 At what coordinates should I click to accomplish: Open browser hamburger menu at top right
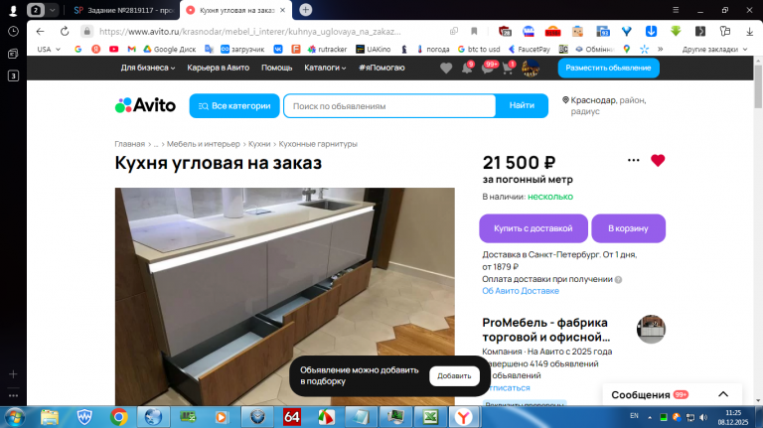(676, 10)
